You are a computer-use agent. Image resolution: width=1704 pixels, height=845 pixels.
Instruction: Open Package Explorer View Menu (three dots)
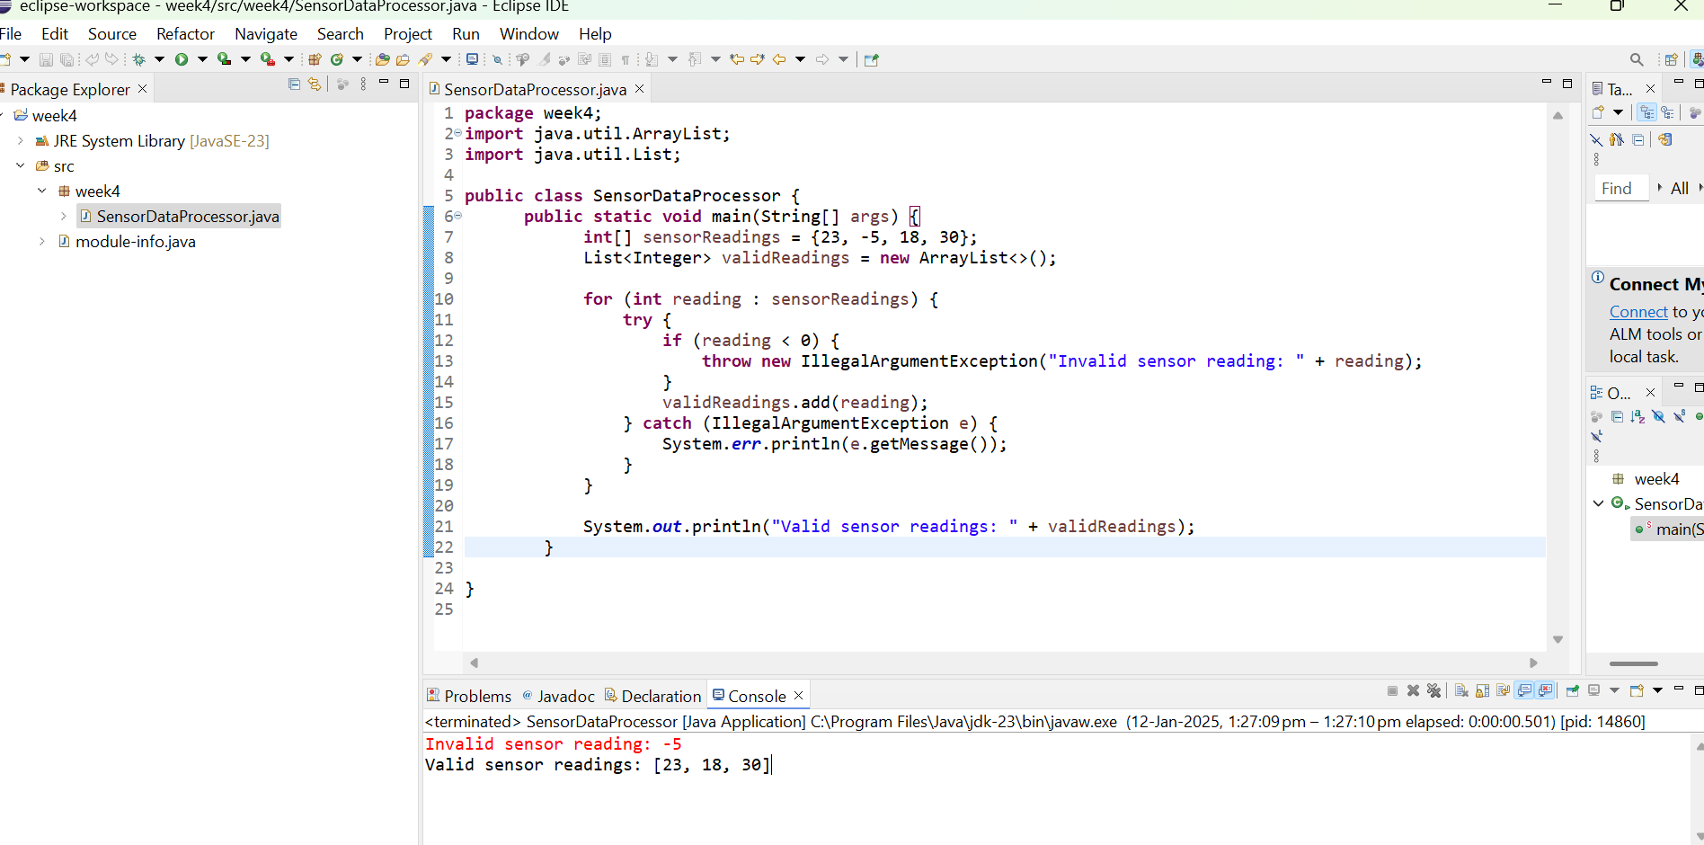click(x=363, y=84)
